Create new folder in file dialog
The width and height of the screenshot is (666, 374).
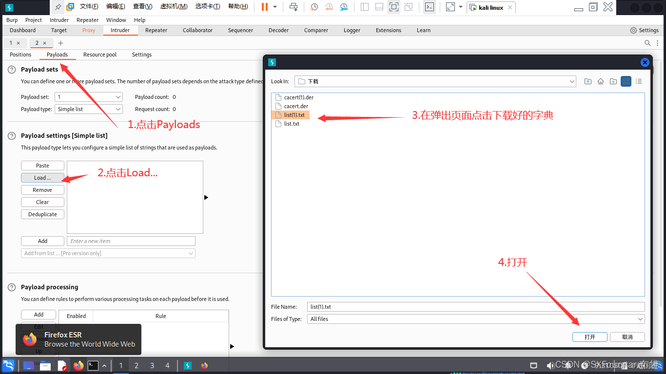coord(613,81)
